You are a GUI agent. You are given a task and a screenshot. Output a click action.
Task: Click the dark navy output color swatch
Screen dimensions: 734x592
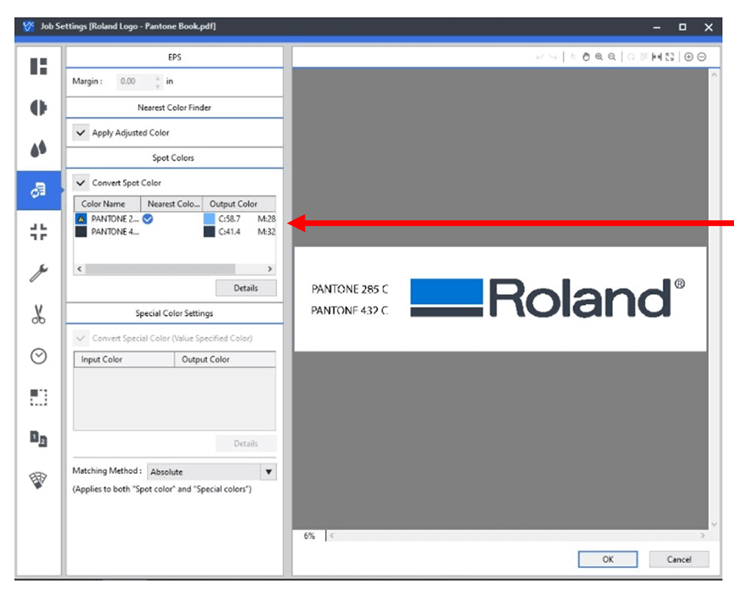tap(209, 232)
